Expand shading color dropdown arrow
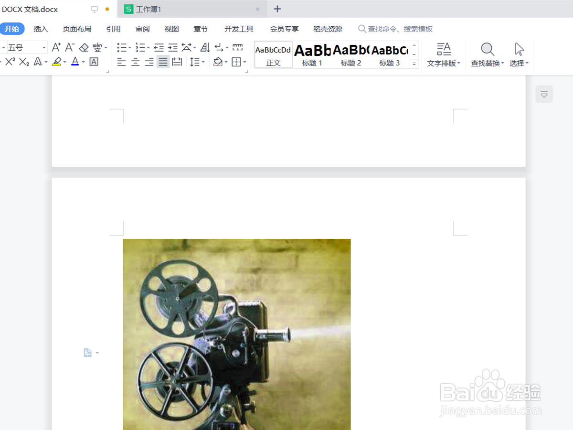 [226, 62]
